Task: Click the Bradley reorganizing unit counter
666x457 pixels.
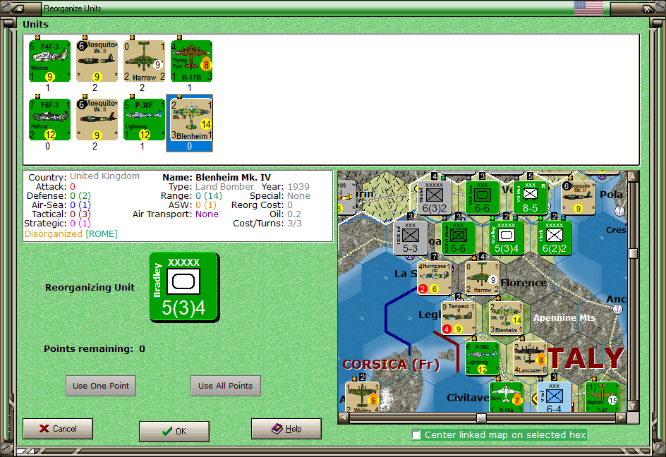Action: (184, 287)
